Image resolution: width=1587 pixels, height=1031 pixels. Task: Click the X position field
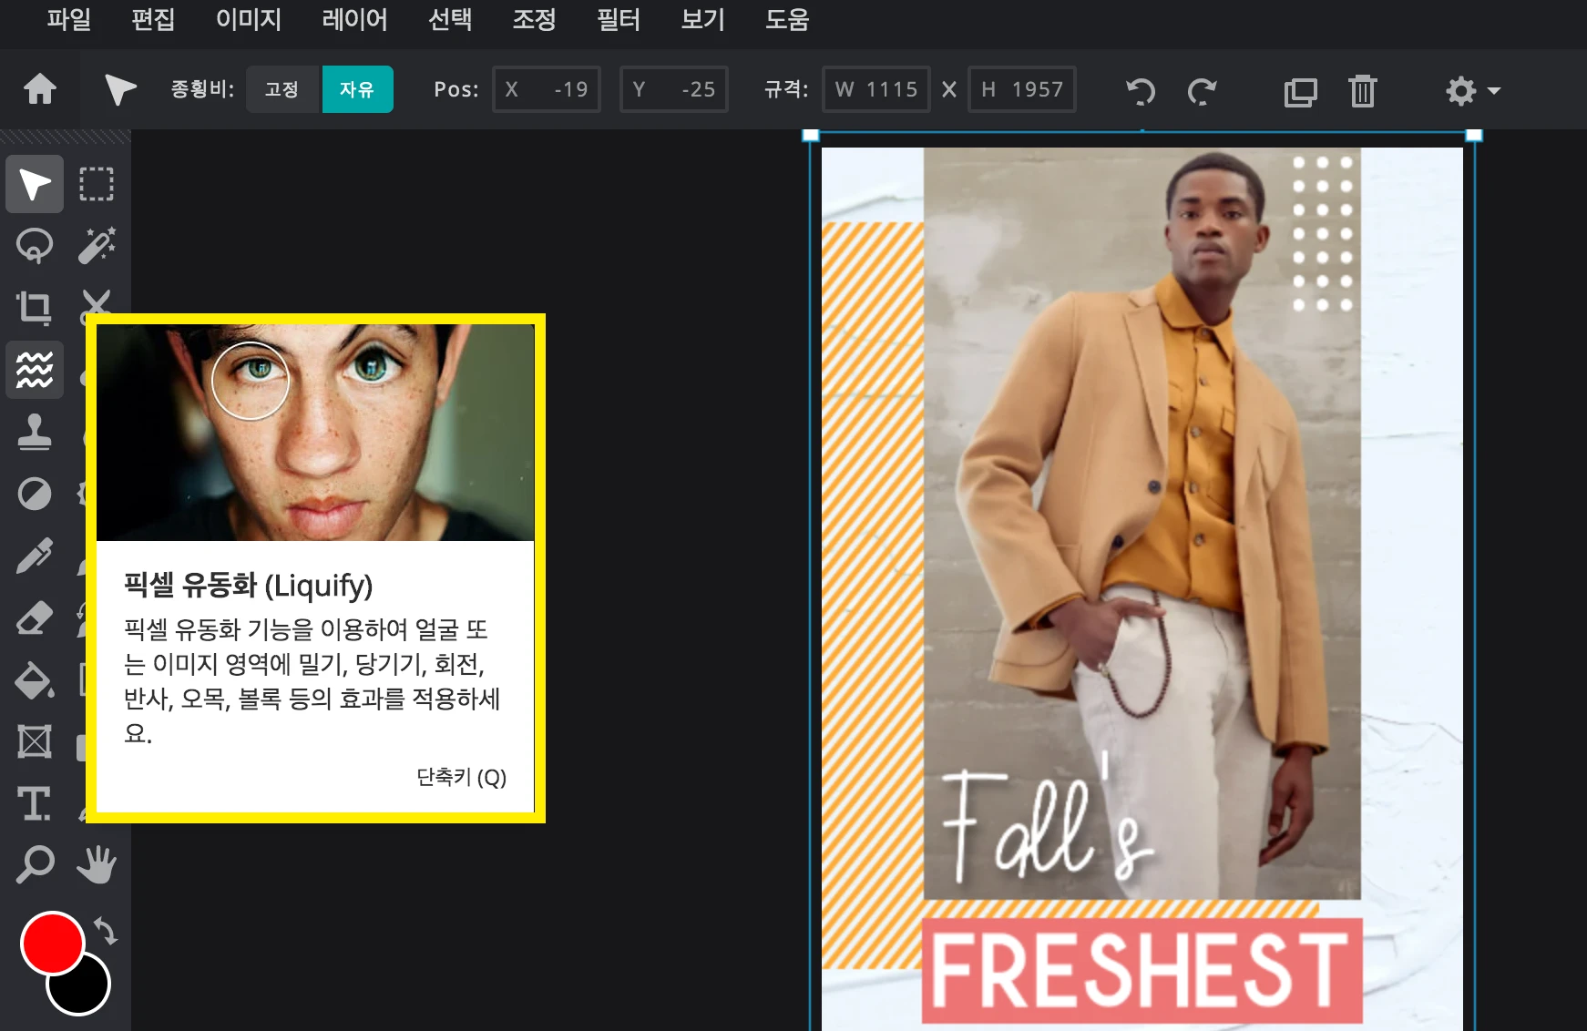[547, 89]
